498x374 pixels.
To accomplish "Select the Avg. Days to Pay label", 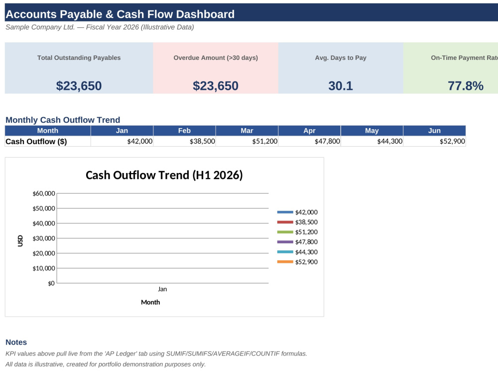I will [x=341, y=58].
